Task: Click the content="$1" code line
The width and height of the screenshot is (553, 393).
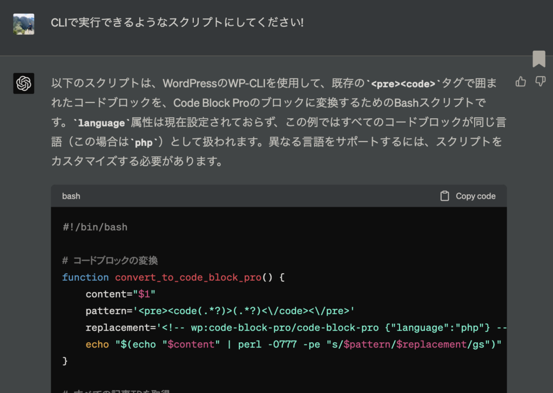Action: click(120, 294)
